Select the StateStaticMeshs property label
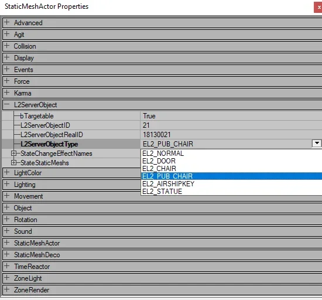 point(44,163)
